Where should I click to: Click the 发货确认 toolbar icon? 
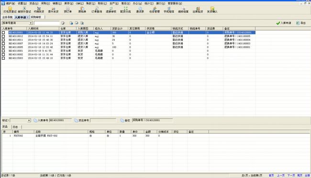[x=212, y=10]
